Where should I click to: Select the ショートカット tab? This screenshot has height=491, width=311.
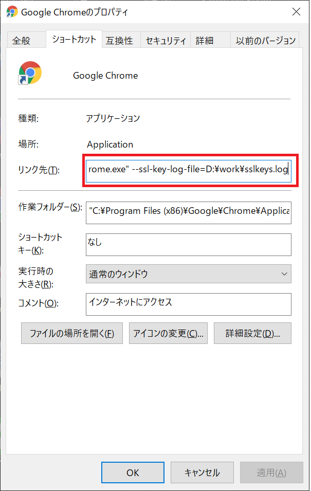(74, 39)
